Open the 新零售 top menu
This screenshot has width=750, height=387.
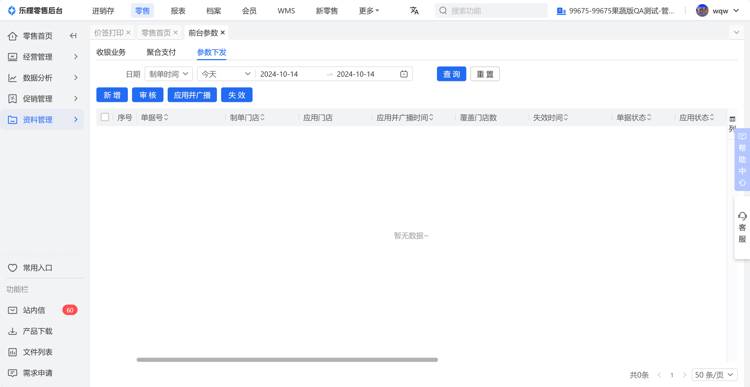[x=327, y=11]
